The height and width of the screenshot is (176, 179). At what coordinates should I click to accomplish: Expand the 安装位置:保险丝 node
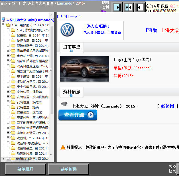(x=8, y=92)
